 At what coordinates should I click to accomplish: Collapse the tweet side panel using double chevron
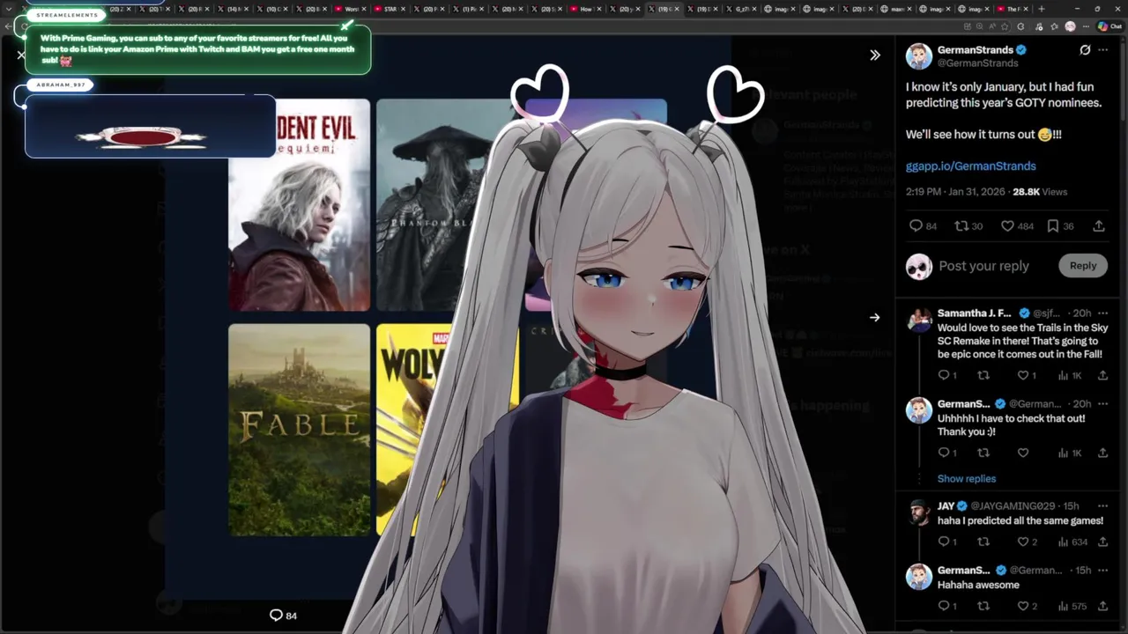pyautogui.click(x=875, y=55)
